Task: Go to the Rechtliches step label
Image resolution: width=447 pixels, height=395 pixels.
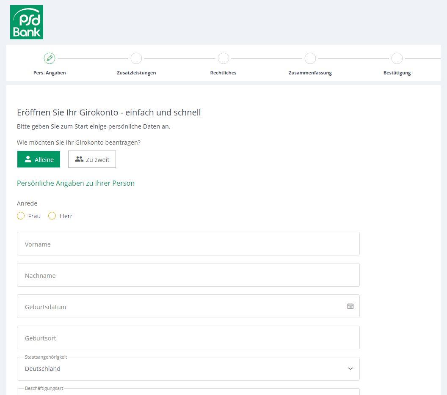Action: [223, 73]
